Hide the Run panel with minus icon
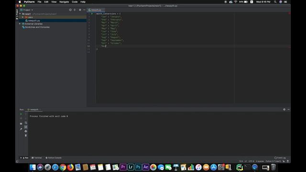306x172 pixels. click(288, 109)
